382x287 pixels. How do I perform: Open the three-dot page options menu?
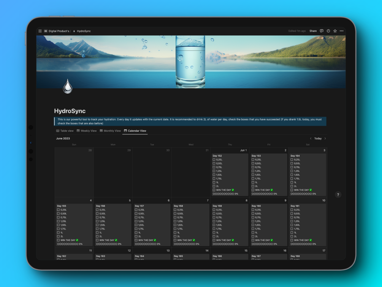(x=342, y=31)
